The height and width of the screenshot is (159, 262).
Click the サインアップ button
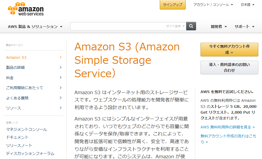click(173, 5)
